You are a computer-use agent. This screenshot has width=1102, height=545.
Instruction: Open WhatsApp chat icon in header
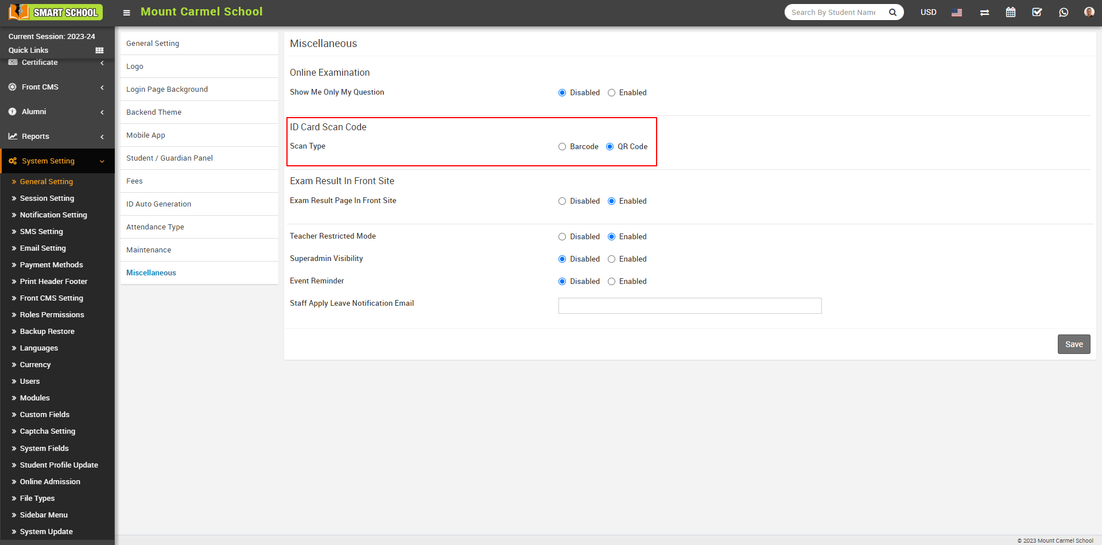pyautogui.click(x=1064, y=12)
